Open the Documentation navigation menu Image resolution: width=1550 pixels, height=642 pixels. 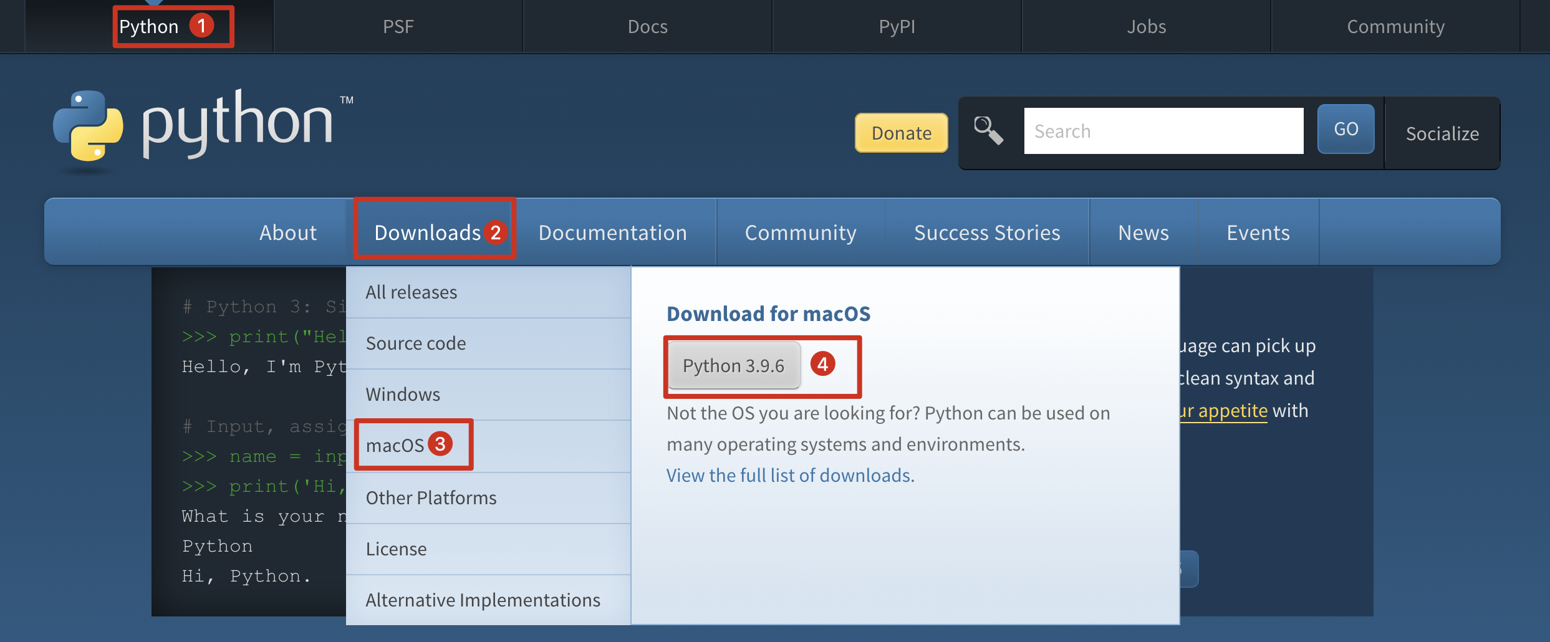pyautogui.click(x=612, y=232)
